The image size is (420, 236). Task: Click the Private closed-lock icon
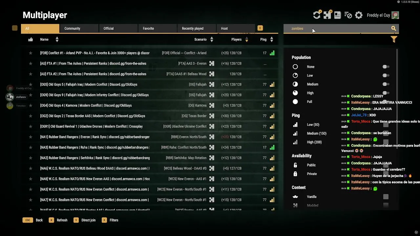pos(295,174)
